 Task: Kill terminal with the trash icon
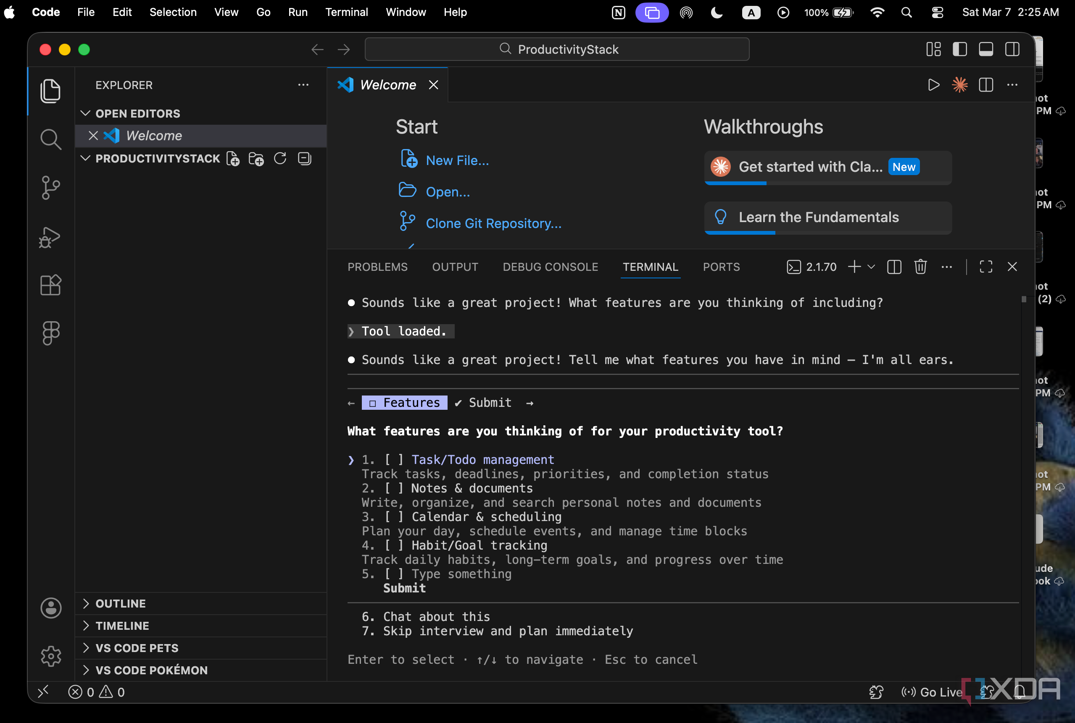click(x=920, y=267)
